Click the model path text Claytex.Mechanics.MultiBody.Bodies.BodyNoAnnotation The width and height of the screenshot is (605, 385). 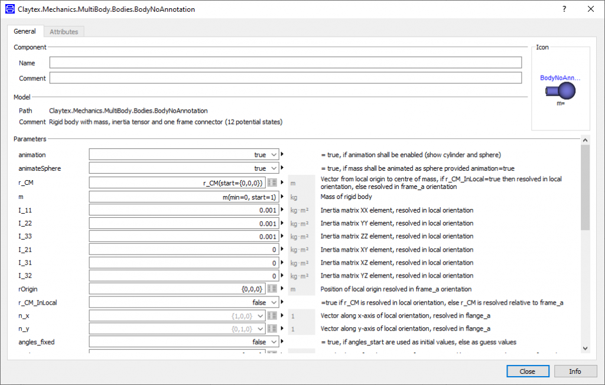128,110
